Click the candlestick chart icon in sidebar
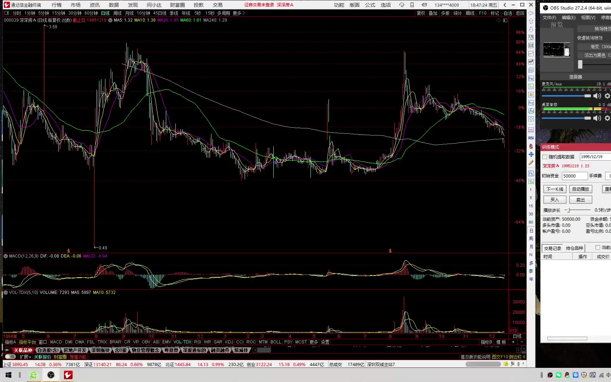611x382 pixels. click(x=531, y=62)
